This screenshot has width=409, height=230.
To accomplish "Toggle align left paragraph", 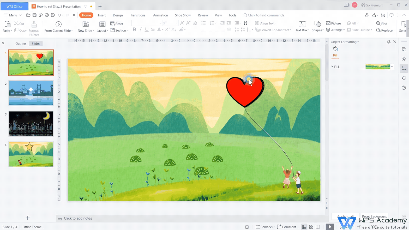I will pos(204,30).
